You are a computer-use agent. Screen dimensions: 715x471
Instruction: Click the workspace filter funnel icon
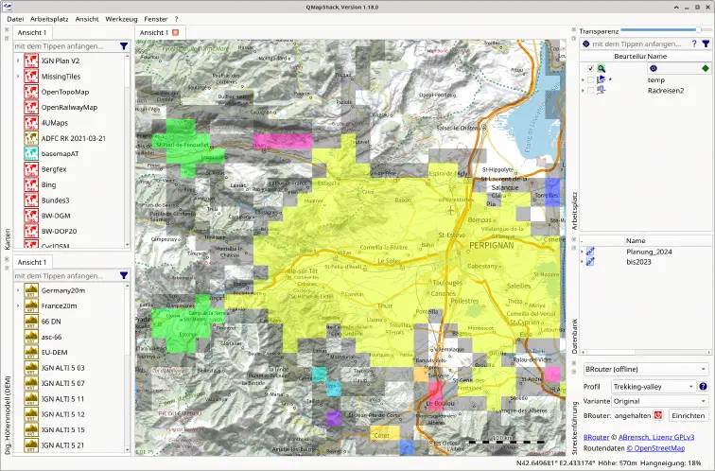tap(706, 44)
